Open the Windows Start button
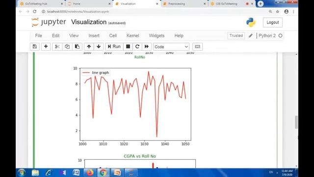Screen dimensions: 314x177 22,173
